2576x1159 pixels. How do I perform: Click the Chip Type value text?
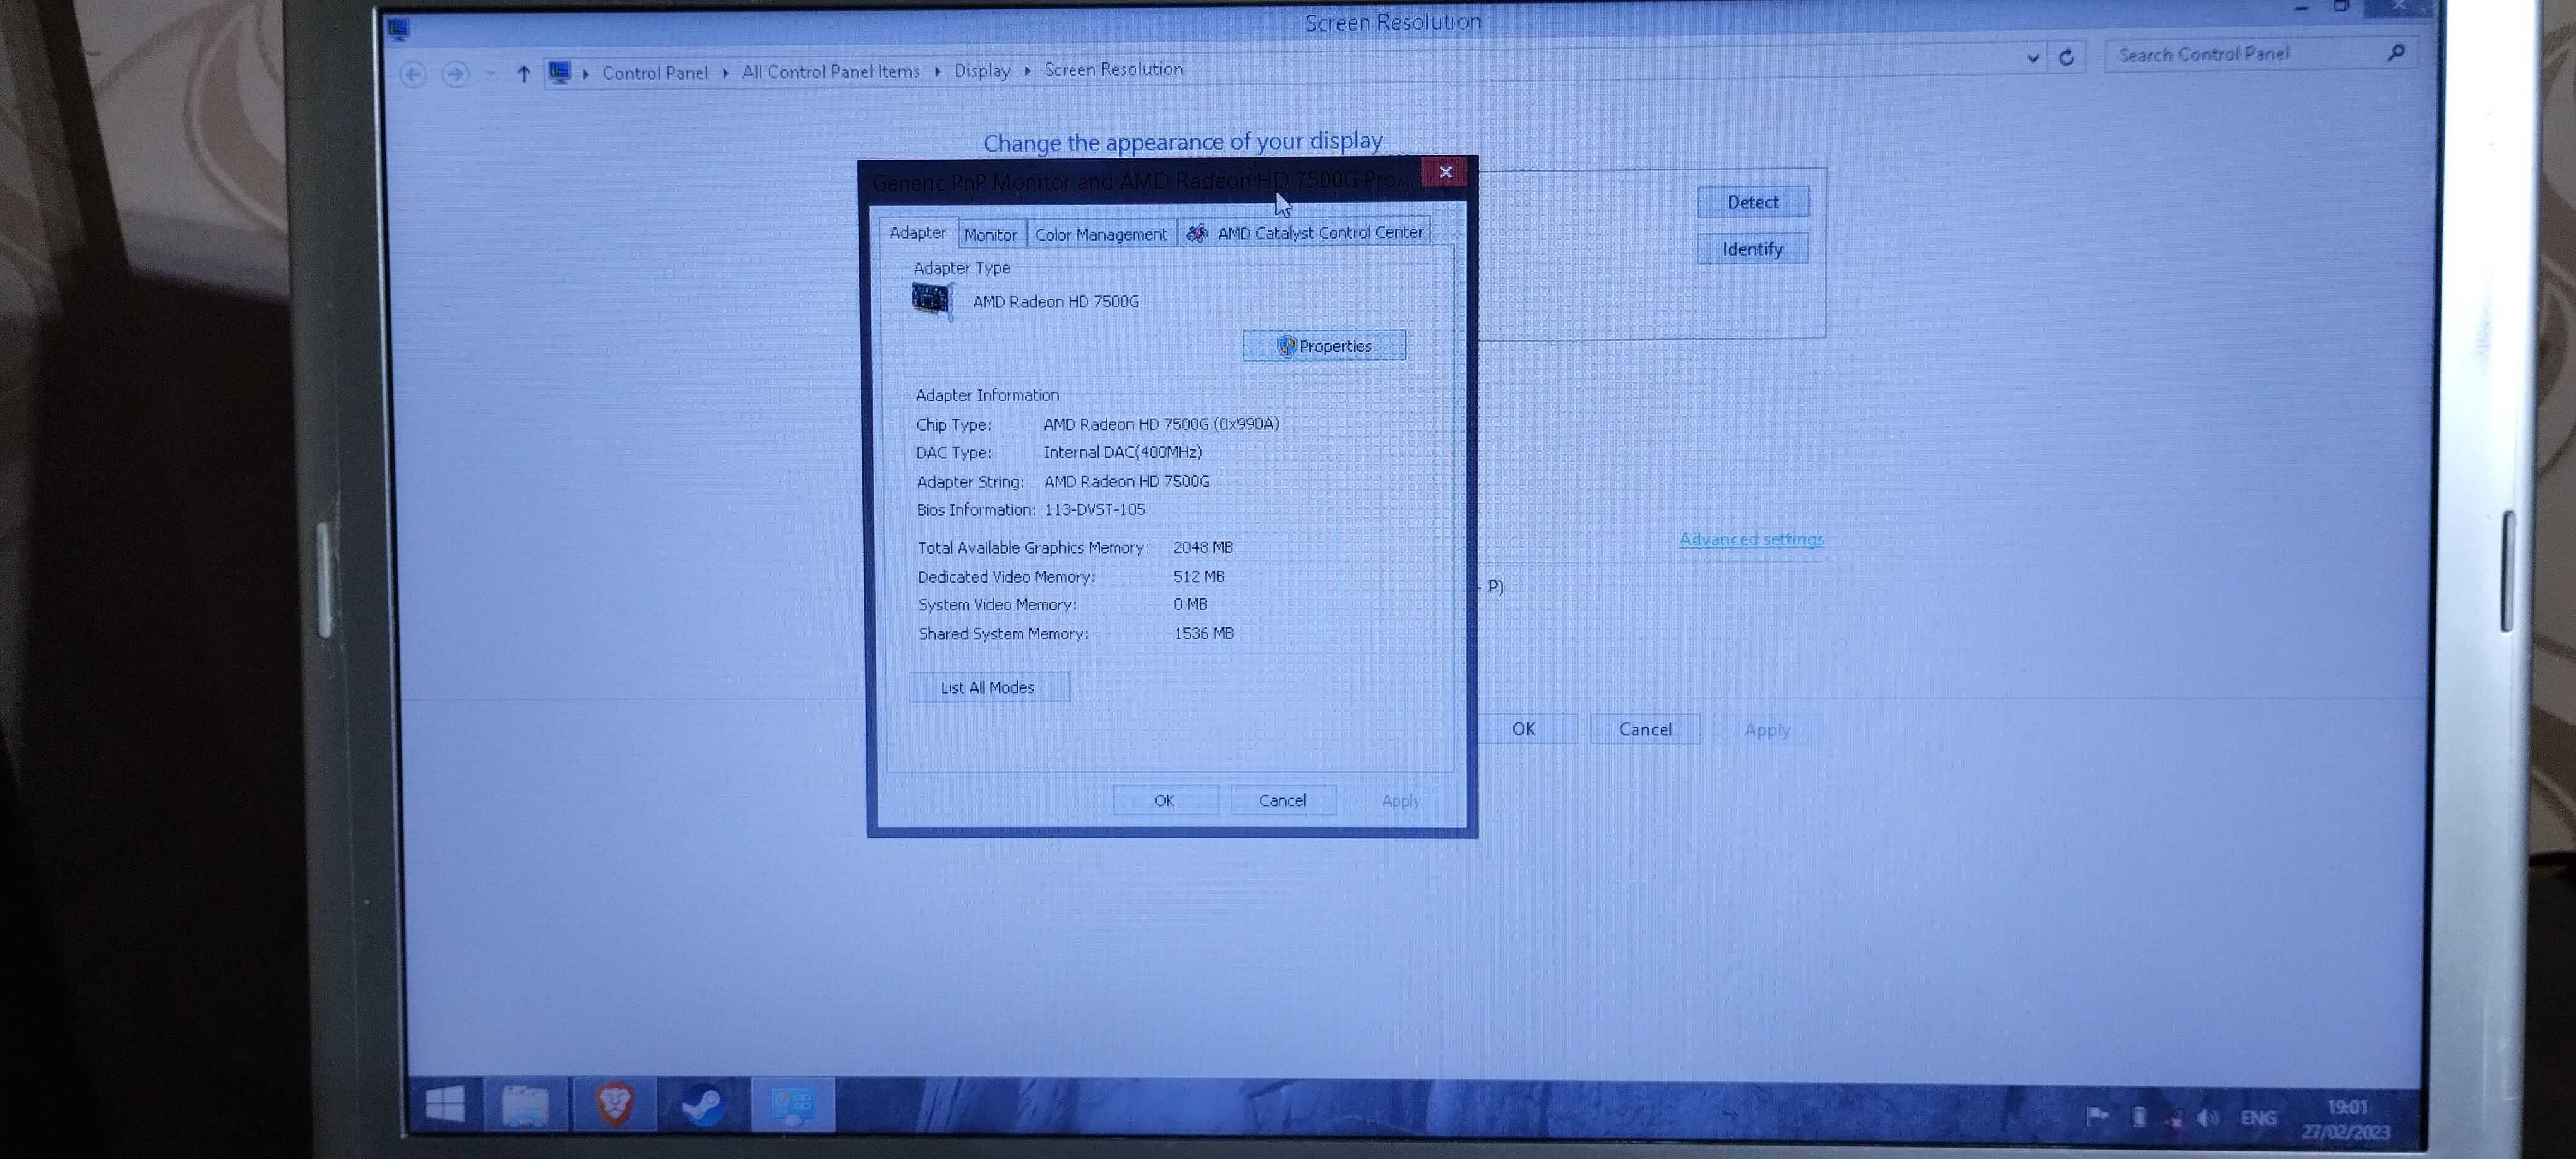1161,424
